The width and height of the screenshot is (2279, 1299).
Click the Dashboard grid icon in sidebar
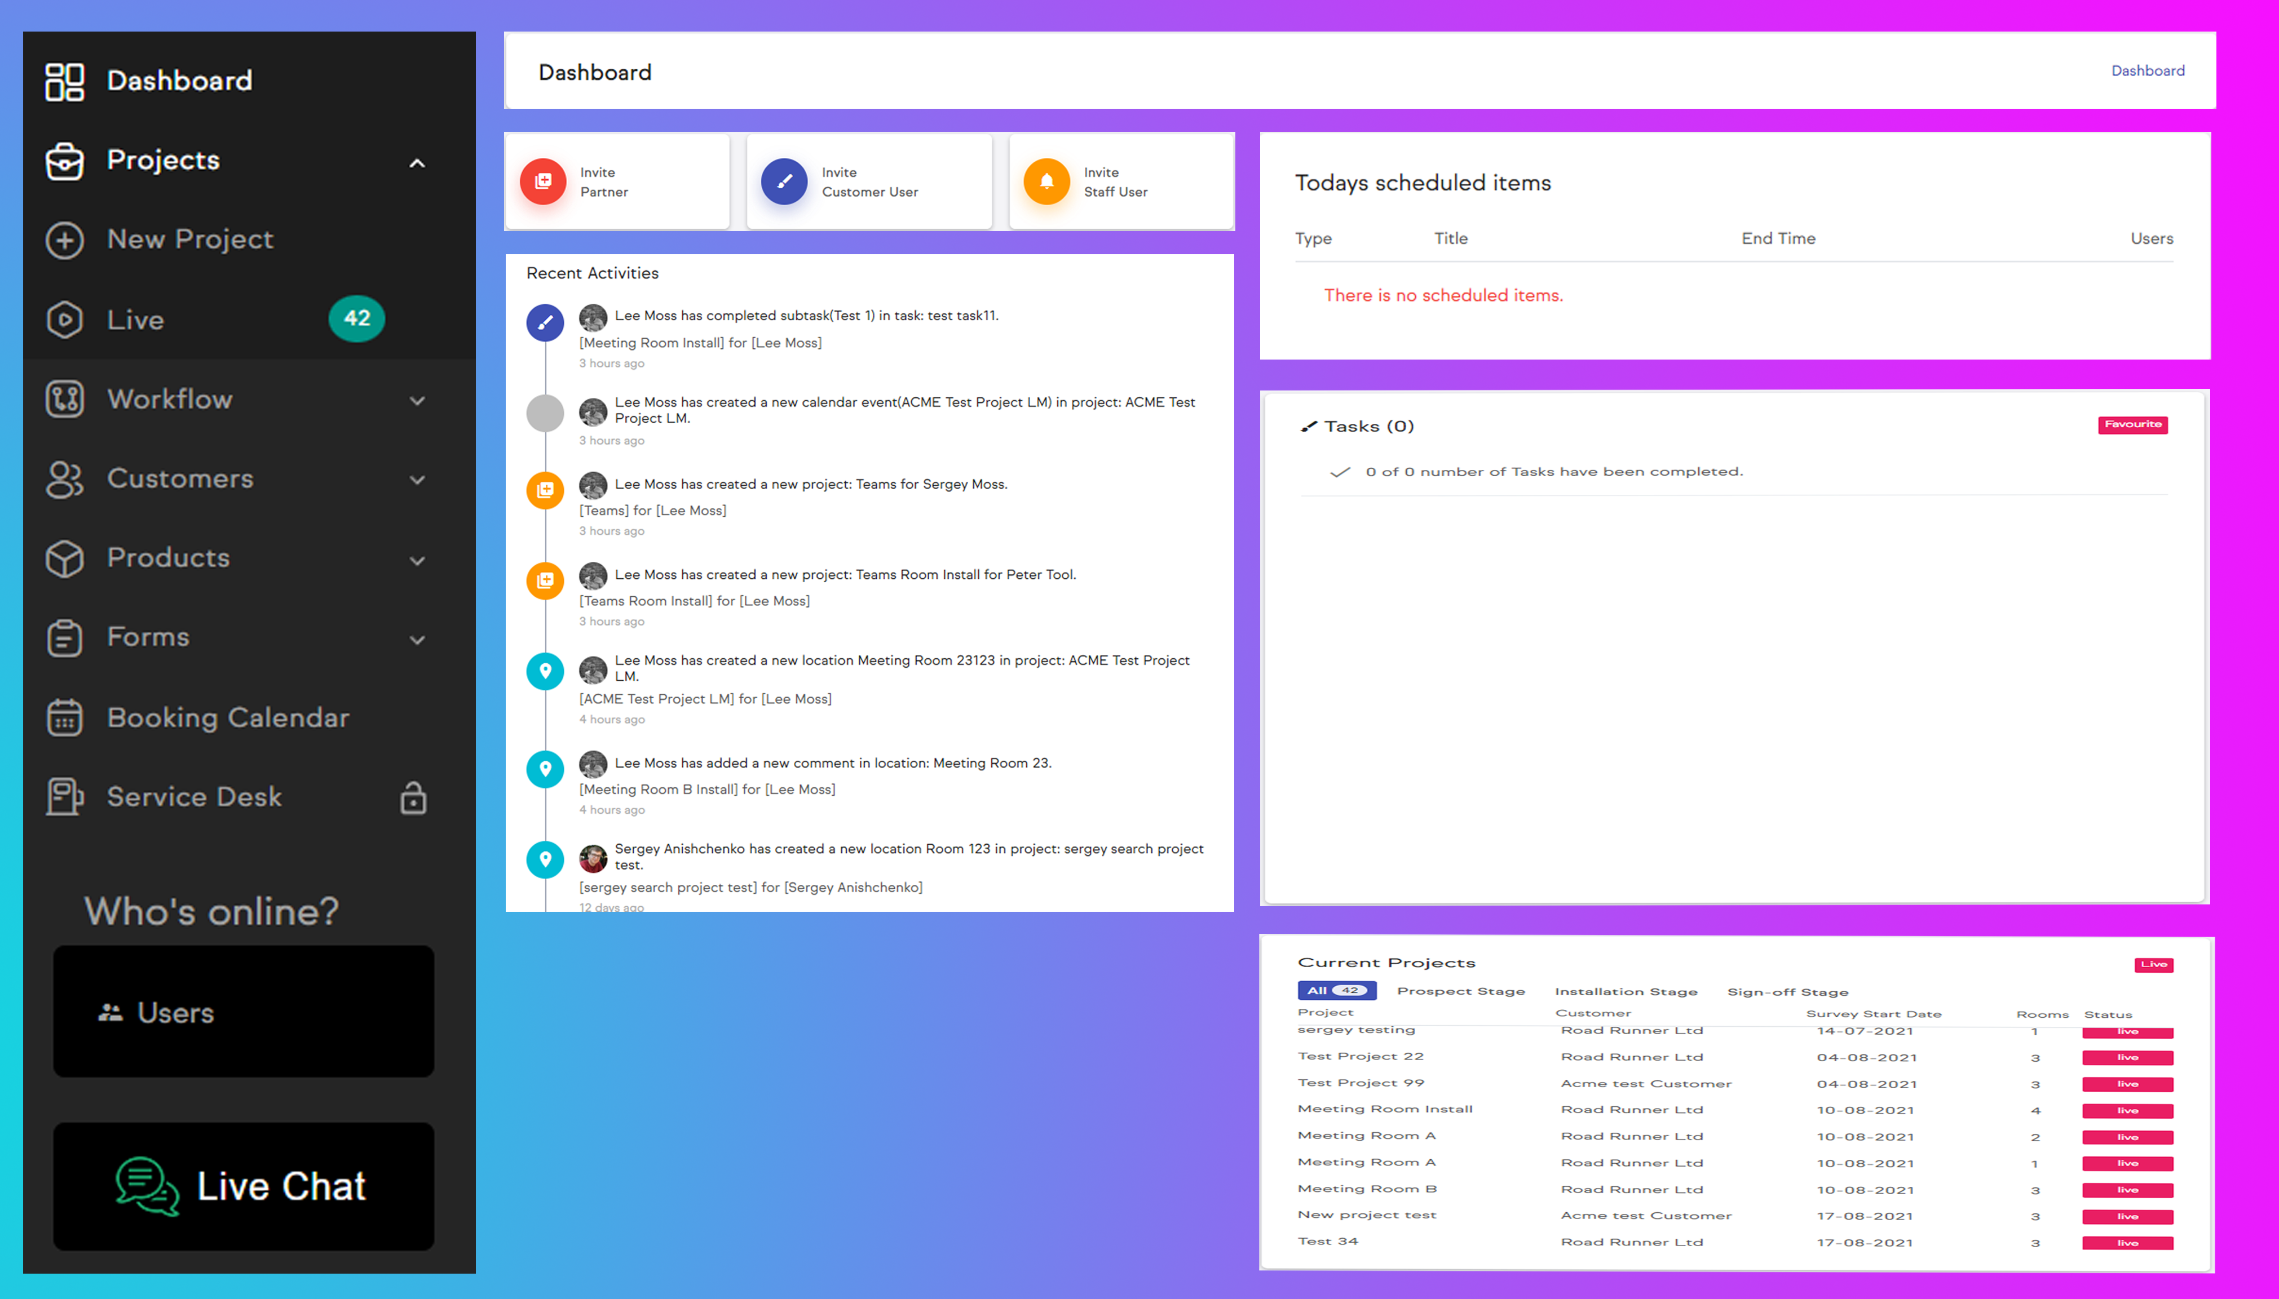click(64, 81)
